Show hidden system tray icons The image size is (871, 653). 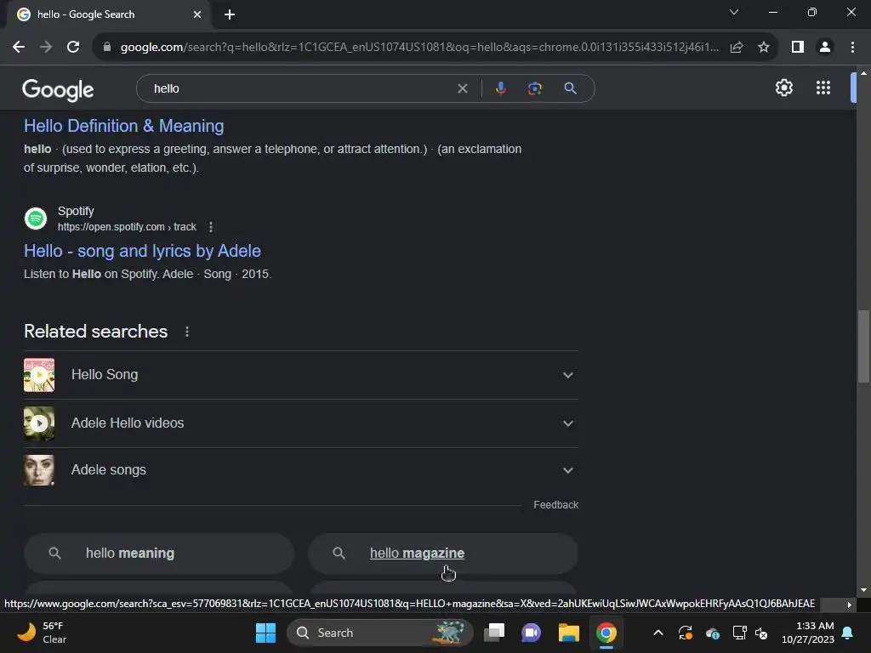coord(658,633)
